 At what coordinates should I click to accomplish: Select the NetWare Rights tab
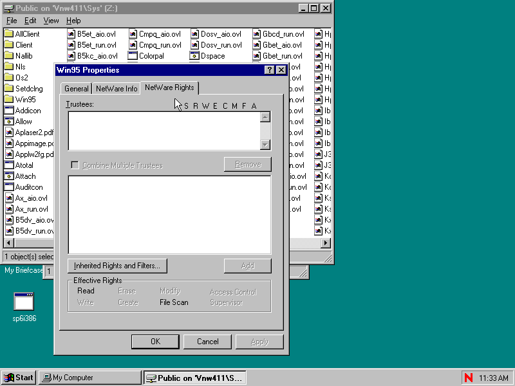click(x=169, y=87)
